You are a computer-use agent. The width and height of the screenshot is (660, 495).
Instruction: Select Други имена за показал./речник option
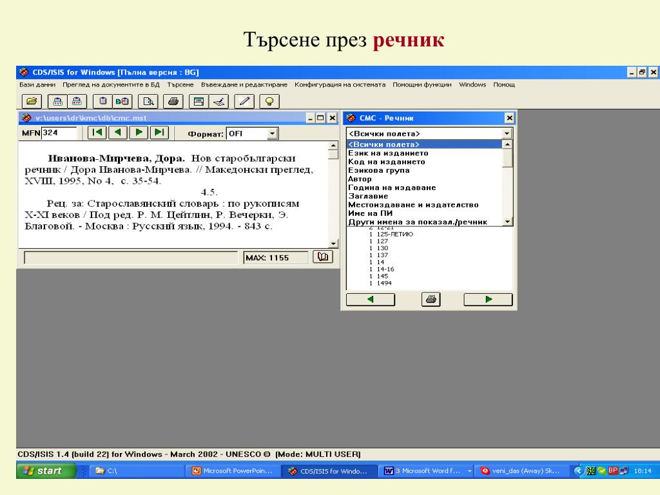pos(424,222)
